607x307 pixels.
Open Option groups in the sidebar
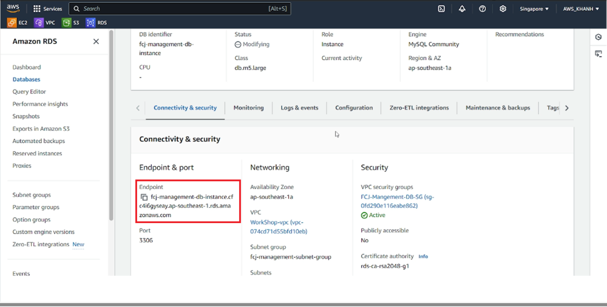pos(31,219)
